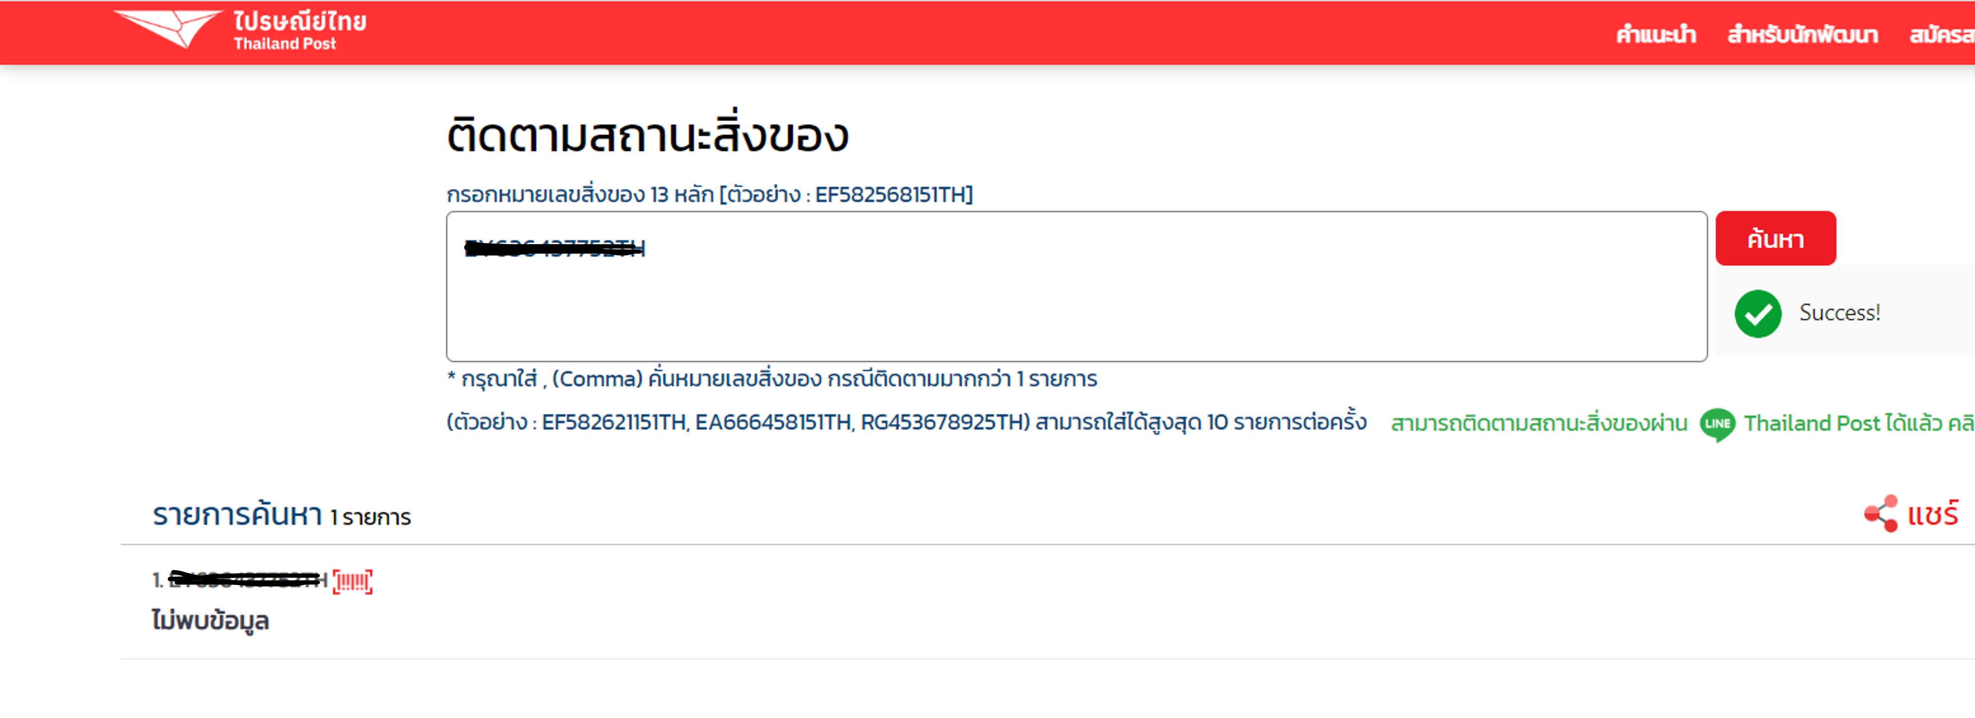Open the คำแนะนำ menu item
Viewport: 1975px width, 718px height.
(1656, 34)
